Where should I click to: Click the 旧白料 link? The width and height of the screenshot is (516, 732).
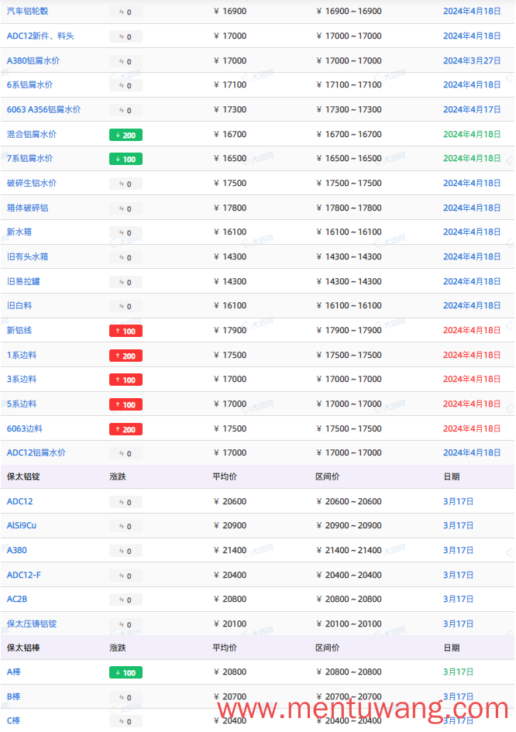point(19,306)
